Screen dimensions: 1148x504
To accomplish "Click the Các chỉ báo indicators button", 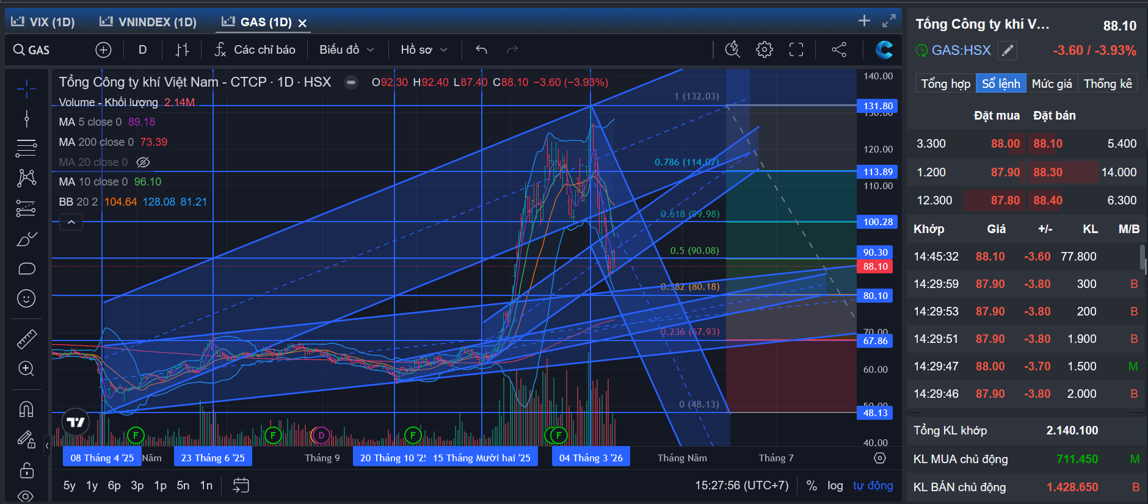I will click(255, 49).
